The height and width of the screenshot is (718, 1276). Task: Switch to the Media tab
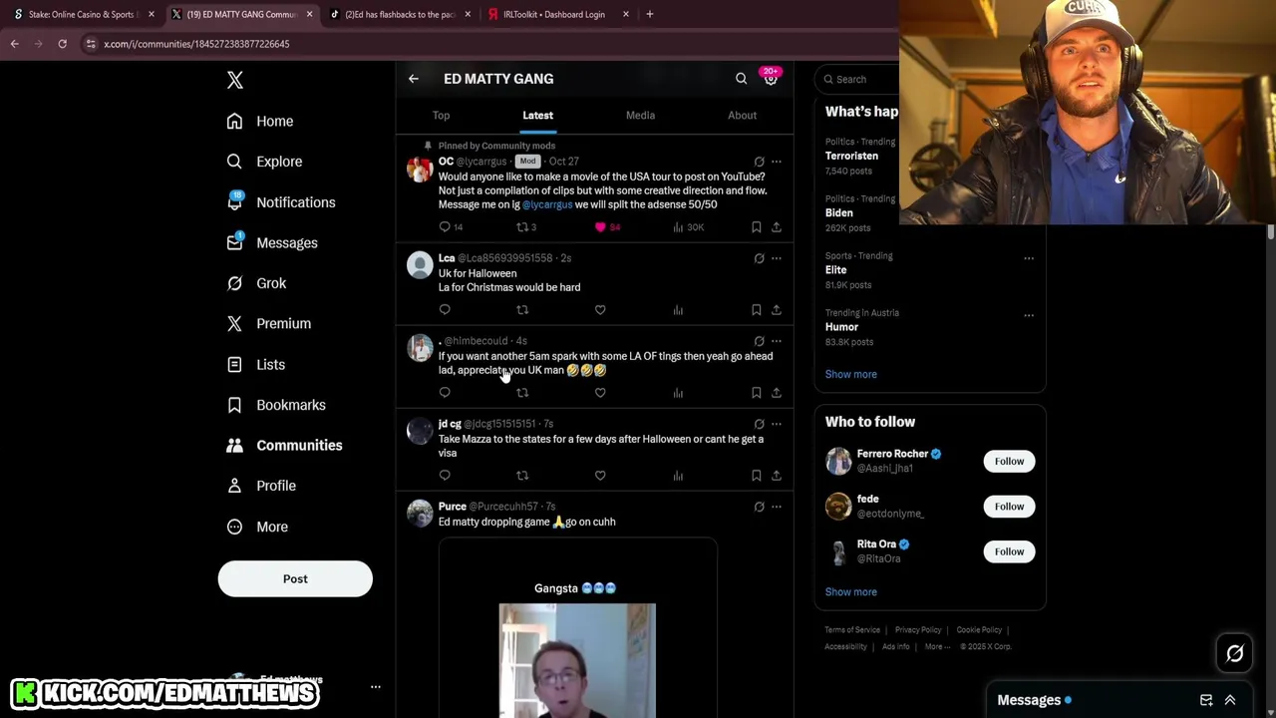click(x=640, y=115)
